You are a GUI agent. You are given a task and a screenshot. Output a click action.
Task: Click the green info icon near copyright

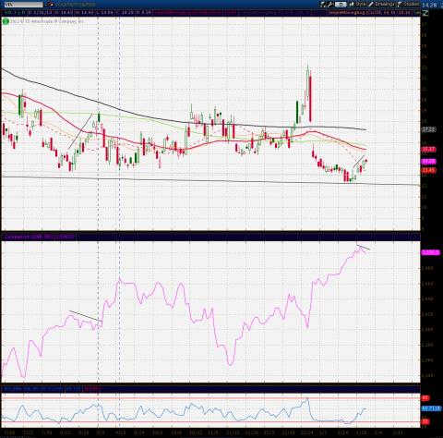pyautogui.click(x=6, y=21)
